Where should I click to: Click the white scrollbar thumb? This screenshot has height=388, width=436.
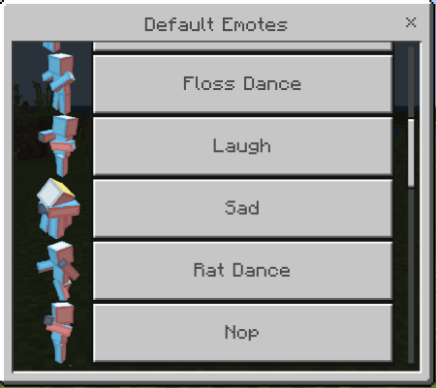pyautogui.click(x=411, y=153)
